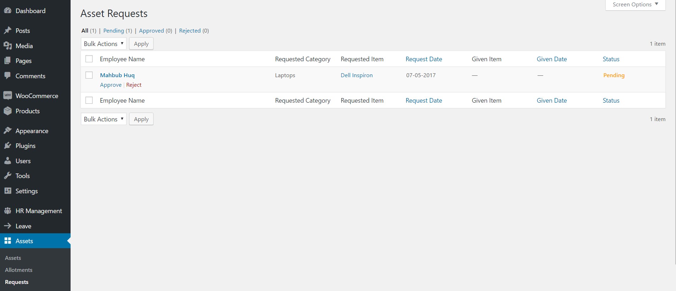Filter requests by the Pending tab
The height and width of the screenshot is (291, 676).
coord(113,31)
